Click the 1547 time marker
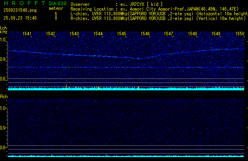 coord(169,34)
